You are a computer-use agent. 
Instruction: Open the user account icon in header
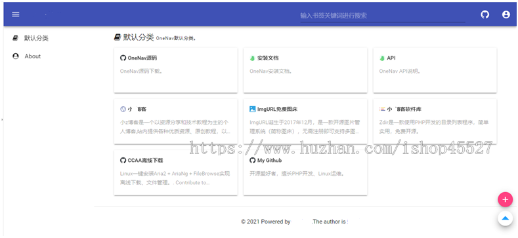point(506,14)
